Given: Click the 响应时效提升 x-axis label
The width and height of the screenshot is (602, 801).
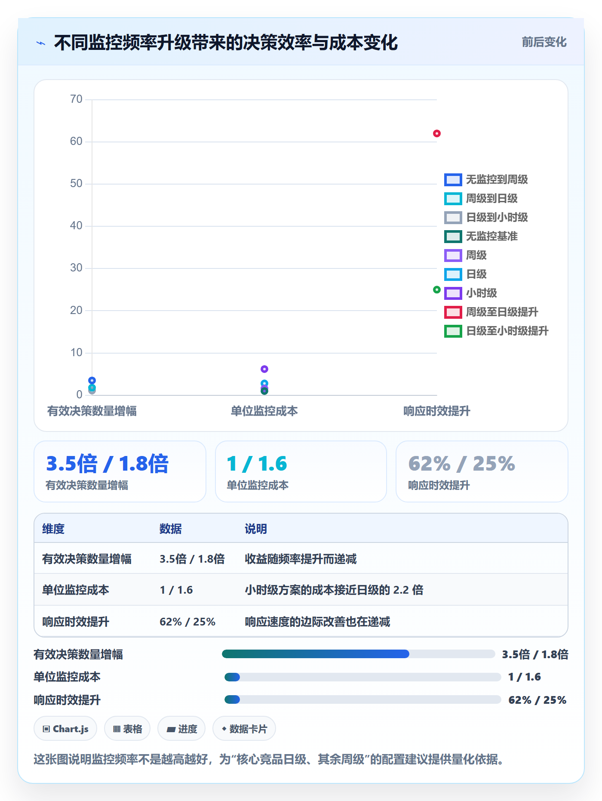Looking at the screenshot, I should pyautogui.click(x=437, y=411).
